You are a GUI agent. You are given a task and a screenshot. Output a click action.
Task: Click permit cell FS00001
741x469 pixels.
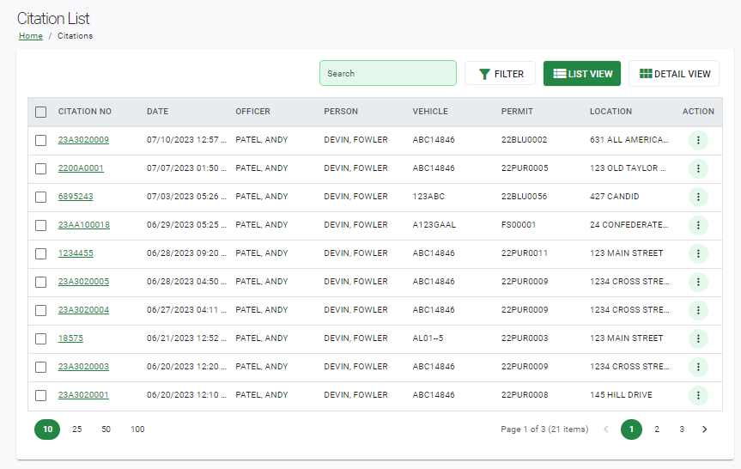(519, 225)
